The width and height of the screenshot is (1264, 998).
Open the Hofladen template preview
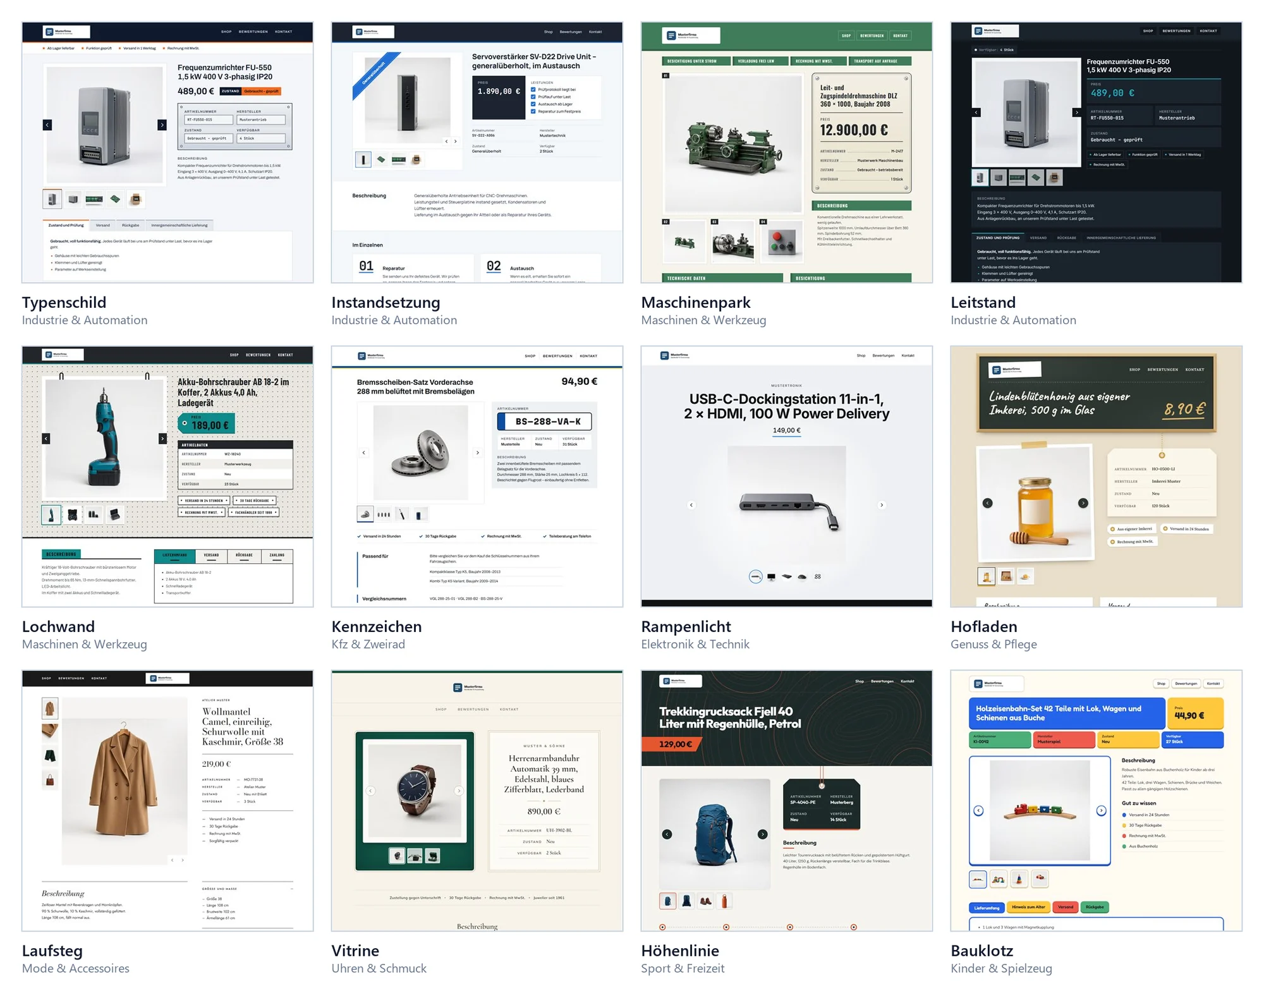pyautogui.click(x=1097, y=477)
